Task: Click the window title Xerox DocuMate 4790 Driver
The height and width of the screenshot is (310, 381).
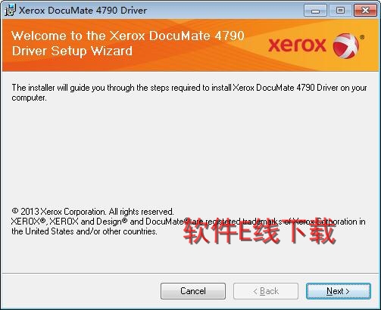Action: 83,11
